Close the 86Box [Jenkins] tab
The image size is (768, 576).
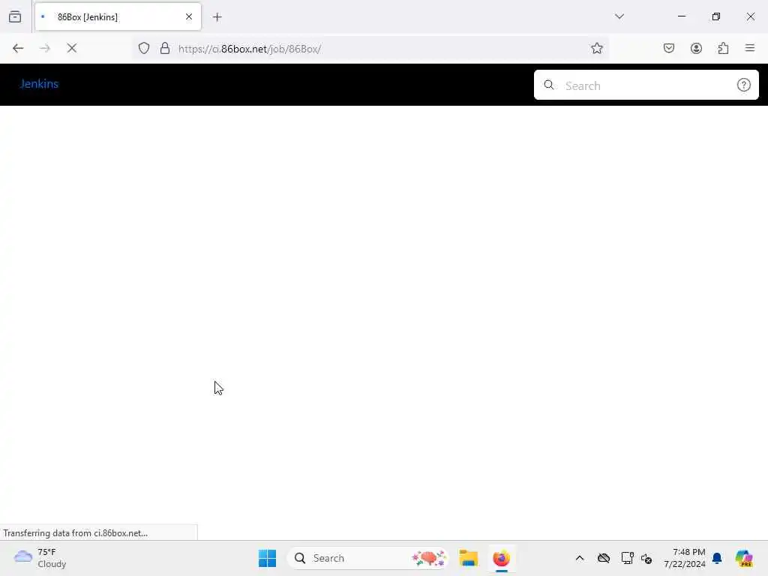tap(189, 16)
